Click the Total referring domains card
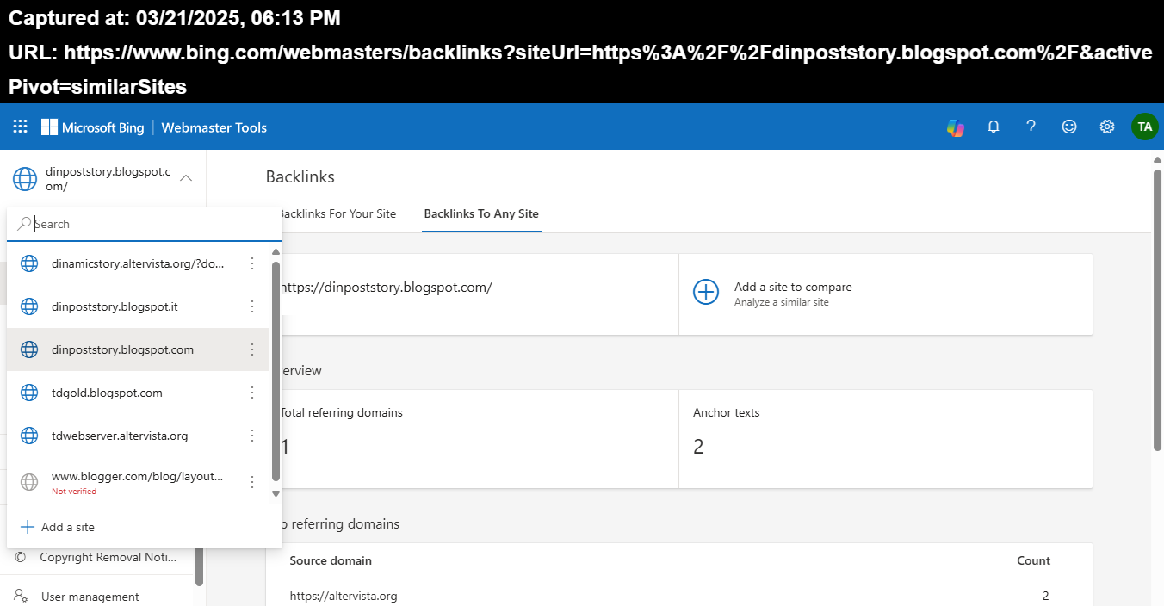1164x606 pixels. 479,439
